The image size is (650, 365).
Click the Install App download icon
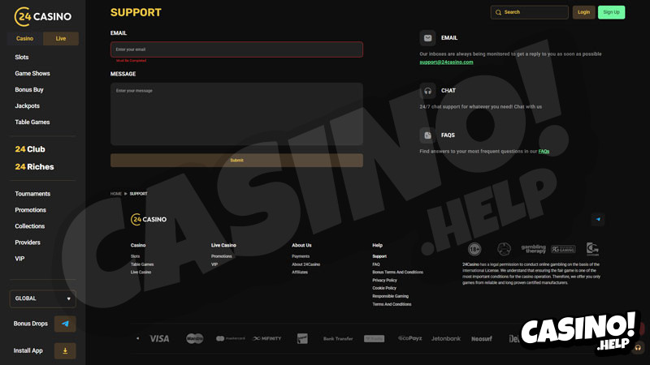click(x=65, y=350)
